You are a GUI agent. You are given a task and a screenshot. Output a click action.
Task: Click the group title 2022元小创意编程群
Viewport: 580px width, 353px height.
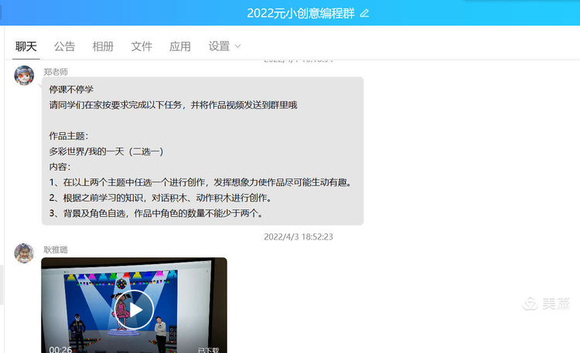tap(301, 13)
